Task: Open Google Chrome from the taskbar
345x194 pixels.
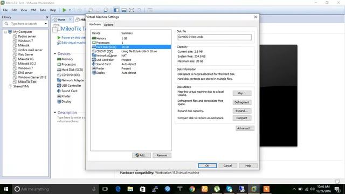Action: (x=192, y=189)
